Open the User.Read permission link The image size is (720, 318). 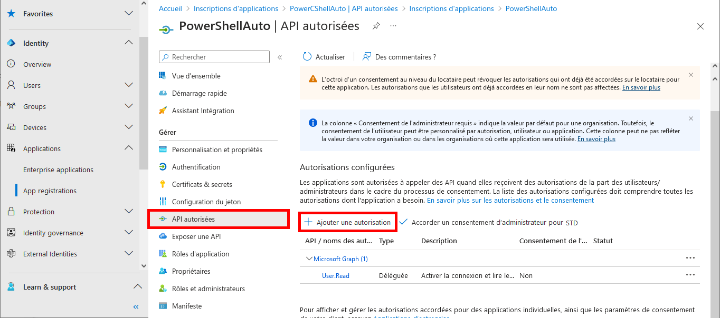tap(335, 275)
